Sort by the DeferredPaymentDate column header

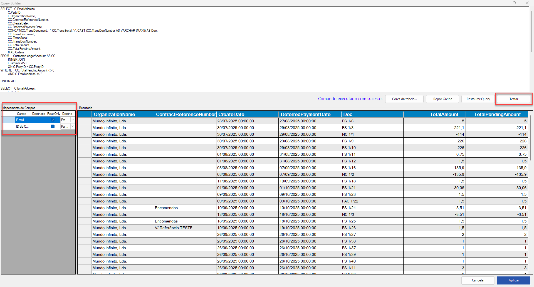click(310, 114)
